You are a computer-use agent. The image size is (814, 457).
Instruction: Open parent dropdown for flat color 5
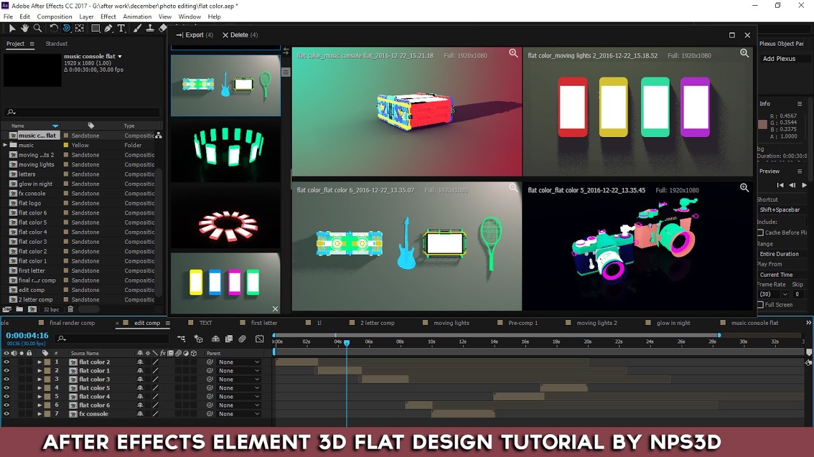[x=238, y=388]
